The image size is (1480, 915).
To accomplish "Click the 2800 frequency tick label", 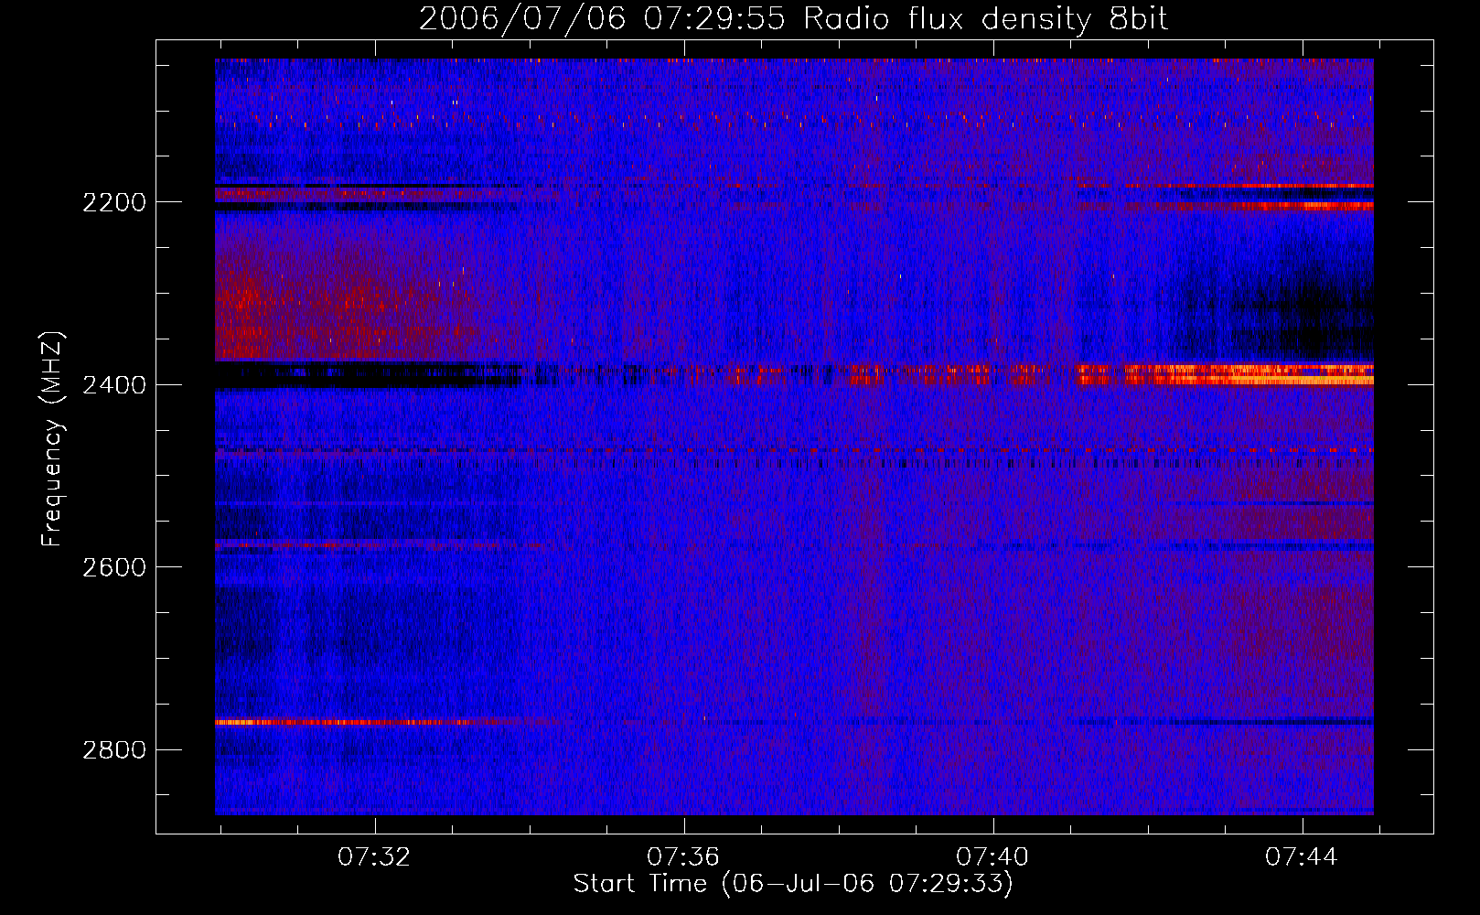I will click(x=114, y=750).
